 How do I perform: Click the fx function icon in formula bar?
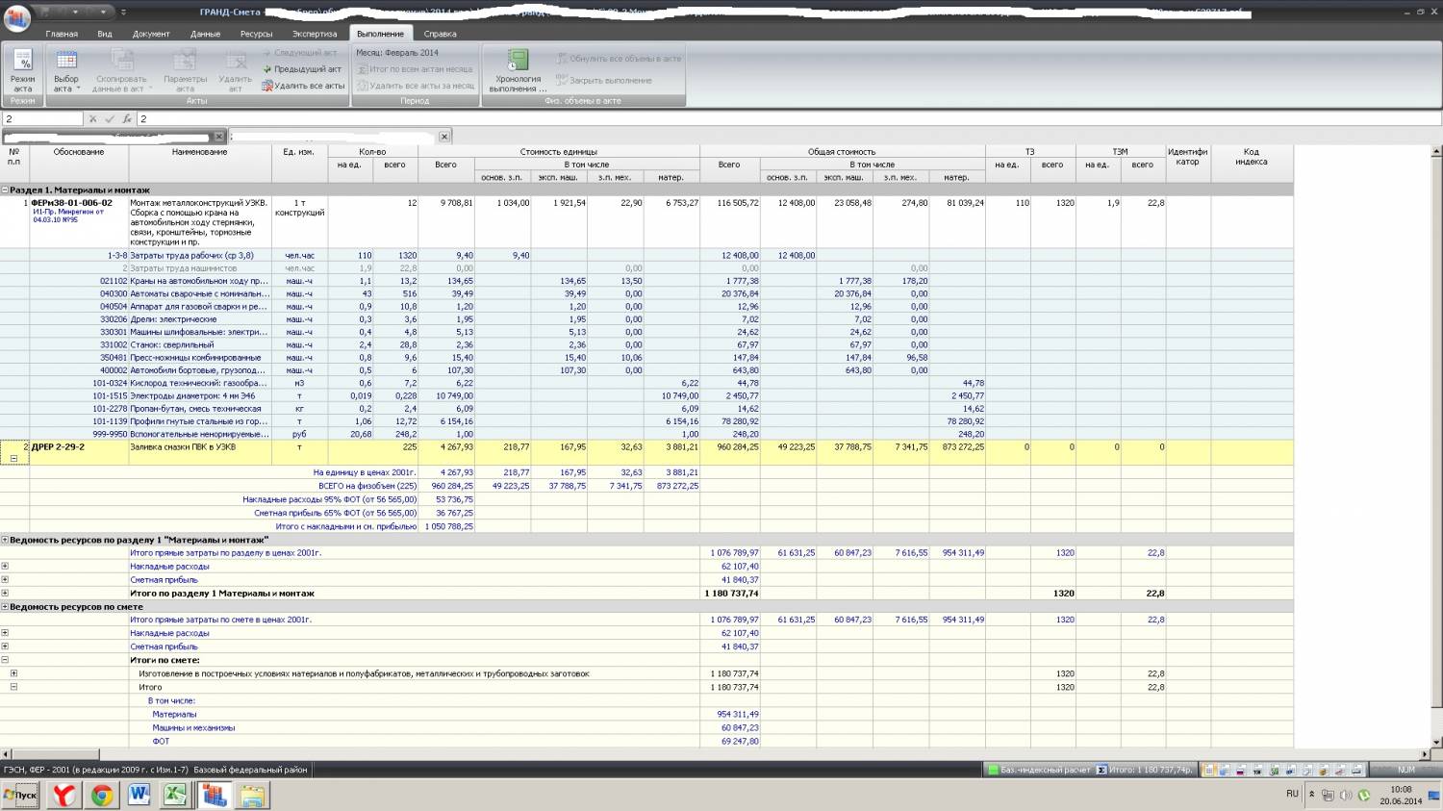click(x=126, y=119)
